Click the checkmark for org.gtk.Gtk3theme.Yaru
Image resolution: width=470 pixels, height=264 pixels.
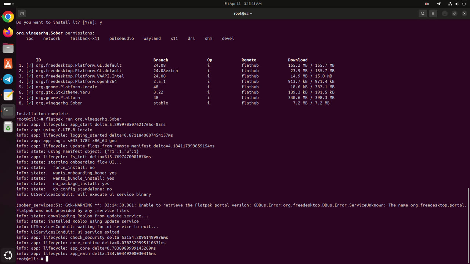30,92
